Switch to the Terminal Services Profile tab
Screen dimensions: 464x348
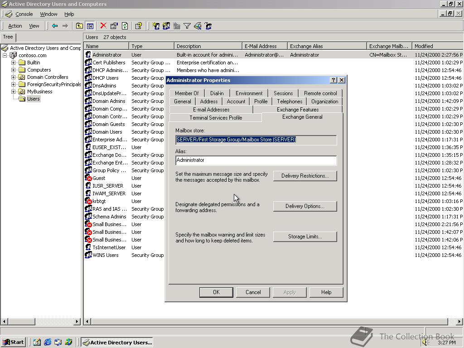216,117
